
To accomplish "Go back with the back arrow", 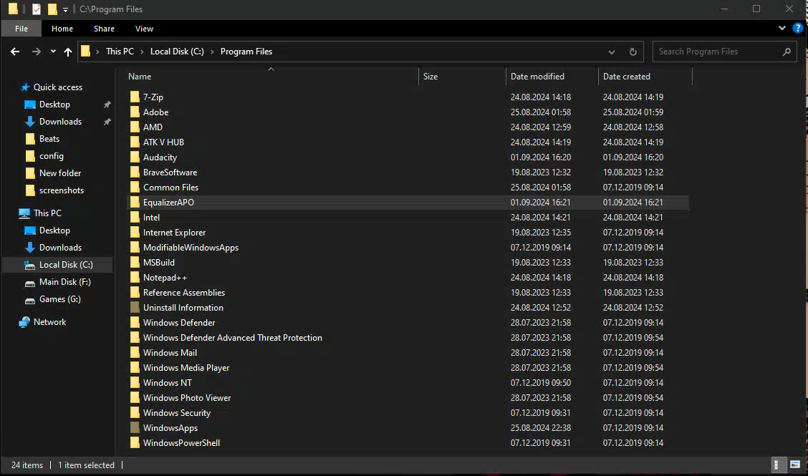I will (15, 52).
